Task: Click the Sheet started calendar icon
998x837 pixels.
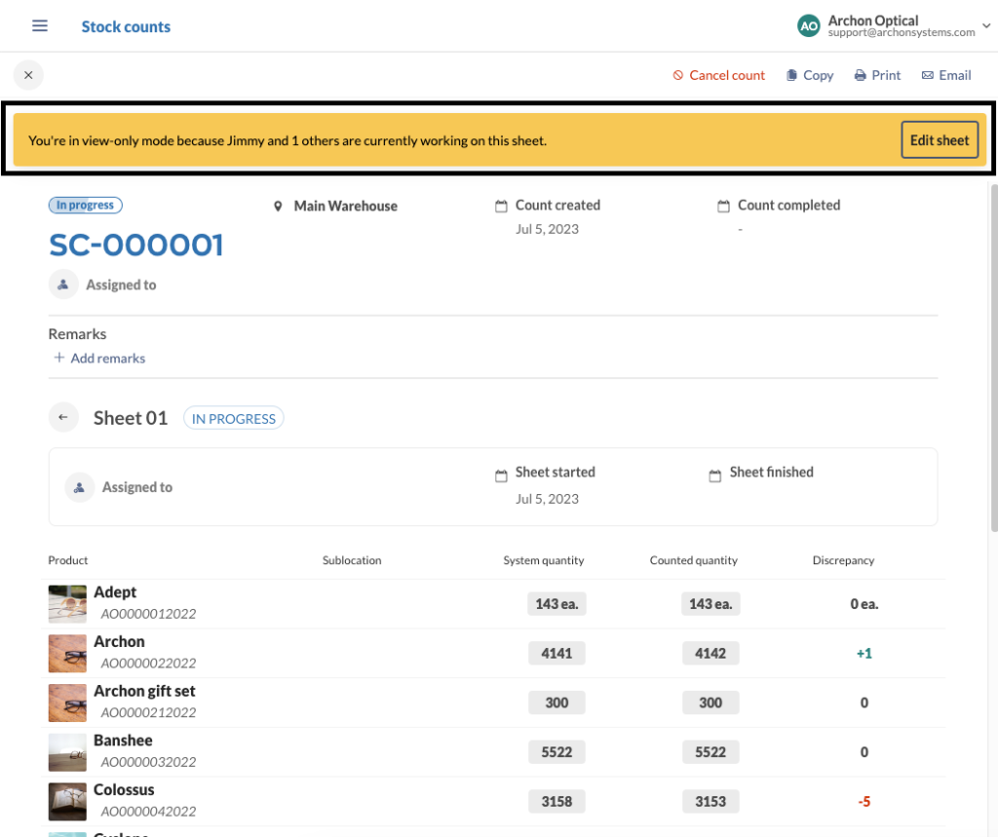Action: click(501, 473)
